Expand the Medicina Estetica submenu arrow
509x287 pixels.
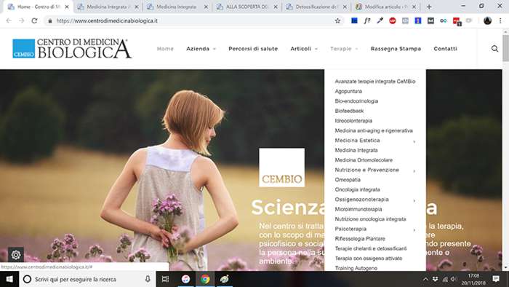click(414, 142)
